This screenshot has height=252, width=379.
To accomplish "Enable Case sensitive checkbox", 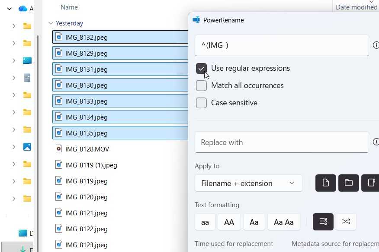I will (x=201, y=103).
